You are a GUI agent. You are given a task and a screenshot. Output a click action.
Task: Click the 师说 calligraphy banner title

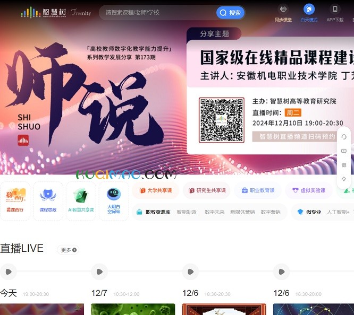pos(85,94)
